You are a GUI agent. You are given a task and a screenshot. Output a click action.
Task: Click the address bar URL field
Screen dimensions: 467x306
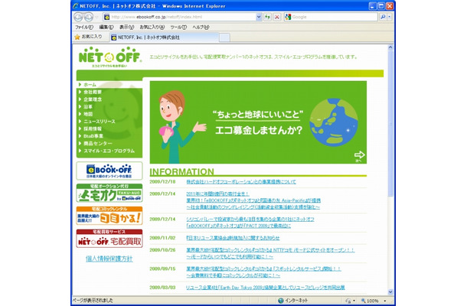(x=182, y=17)
